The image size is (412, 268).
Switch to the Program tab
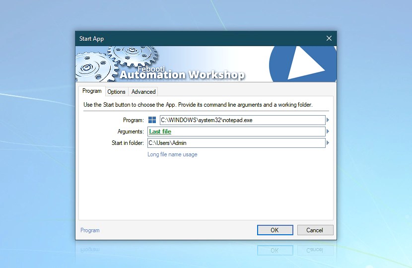[x=92, y=91]
